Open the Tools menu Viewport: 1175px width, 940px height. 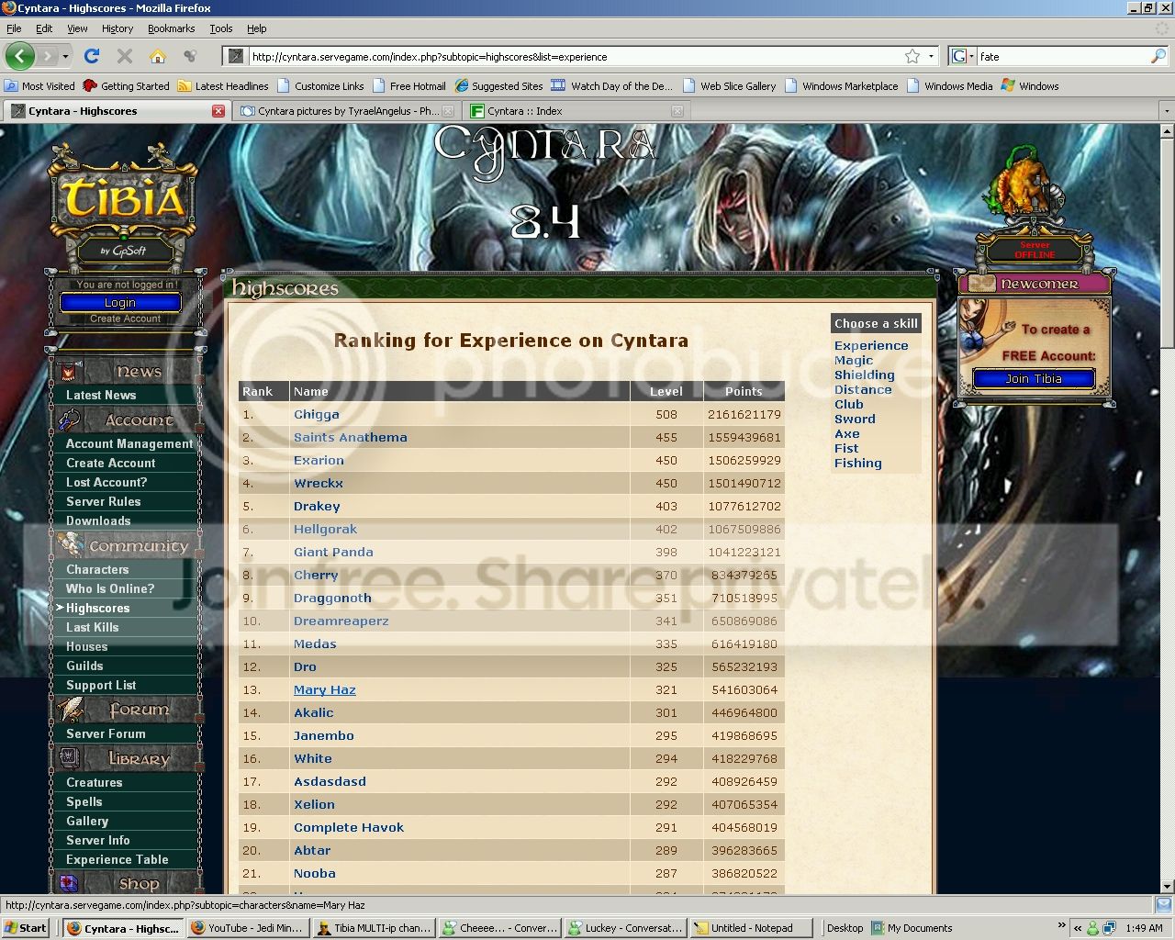tap(221, 28)
